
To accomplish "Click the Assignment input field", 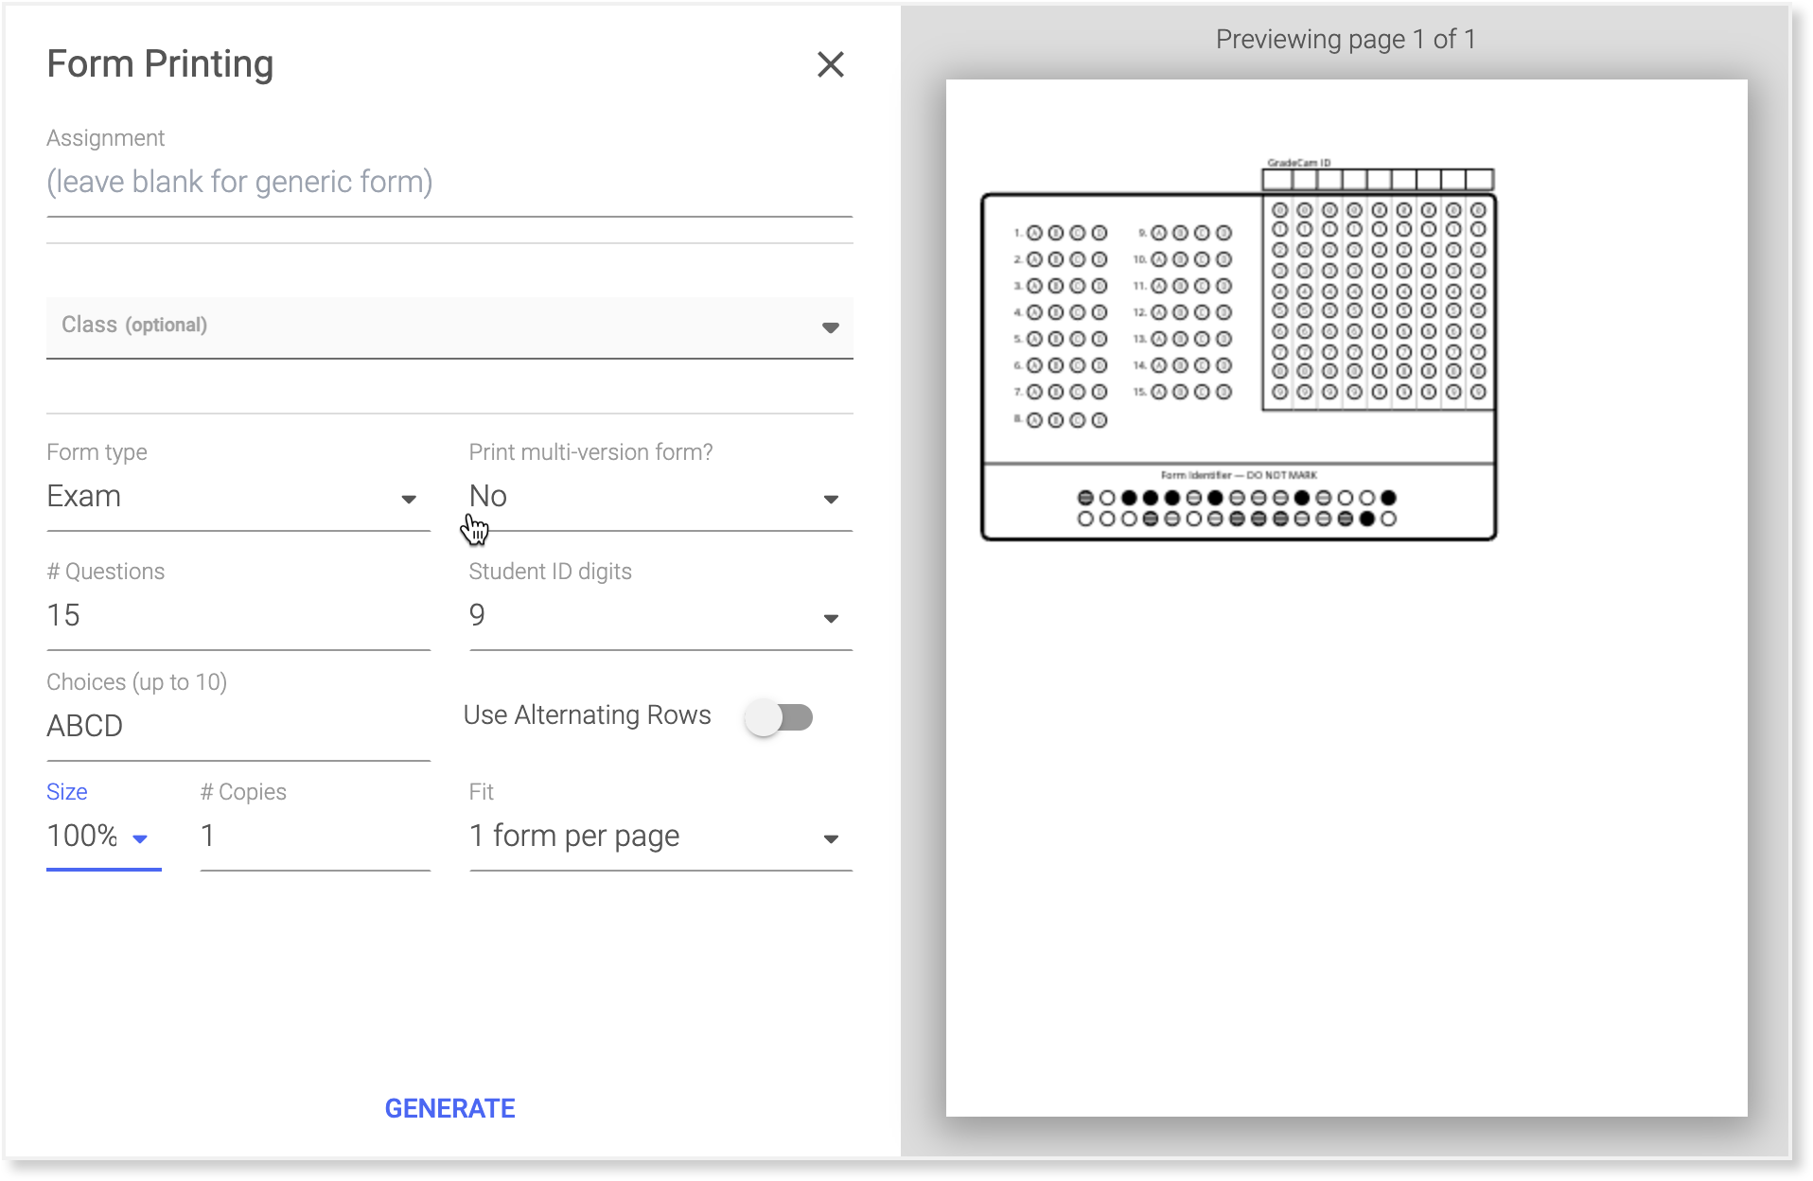I will click(x=449, y=182).
